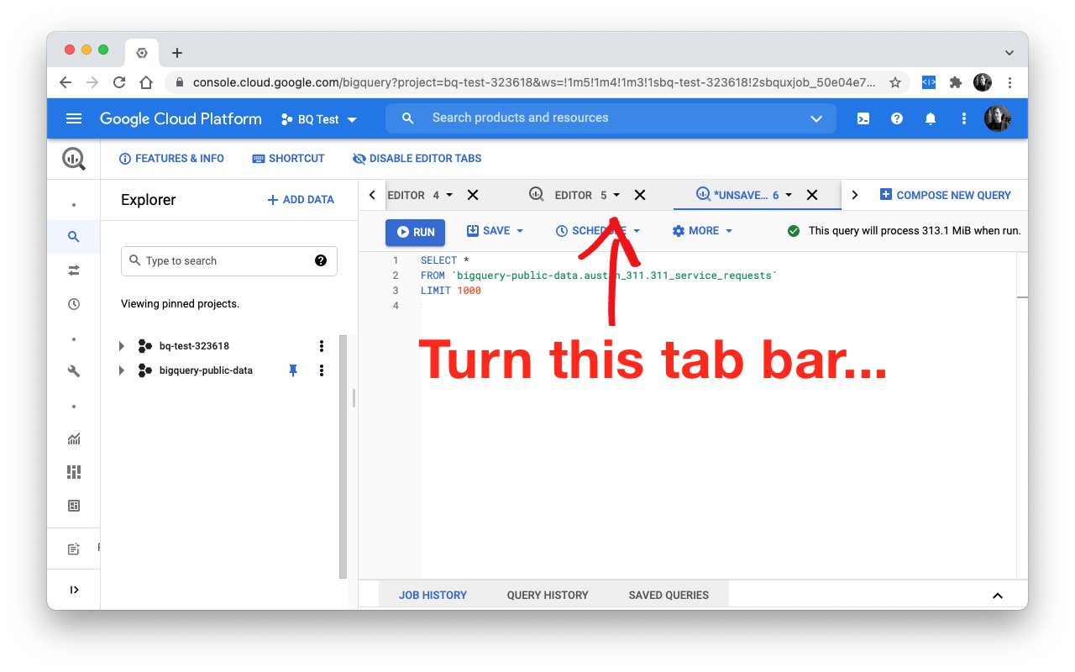Open the BQ Test project selector
The height and width of the screenshot is (672, 1075).
[319, 119]
